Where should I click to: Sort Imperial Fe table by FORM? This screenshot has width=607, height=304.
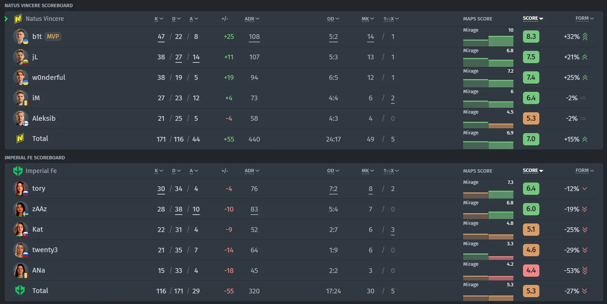tap(584, 170)
